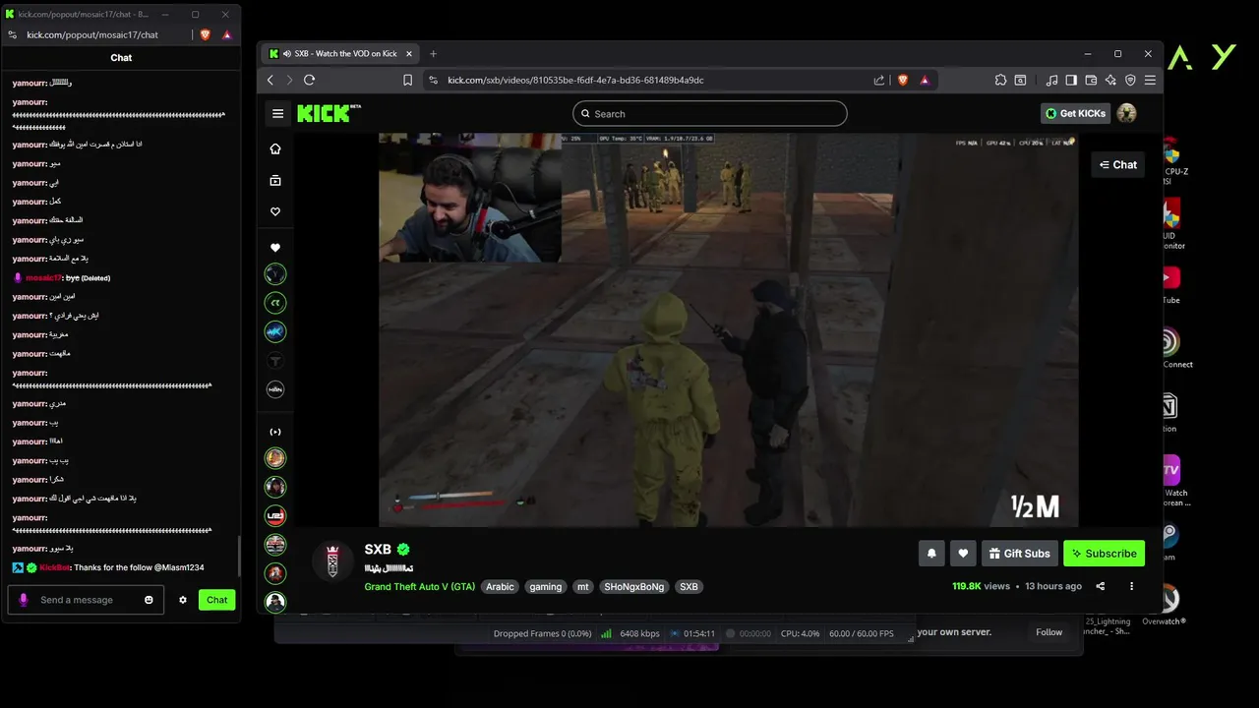Select the SXB tag
The height and width of the screenshot is (708, 1259).
pos(689,587)
